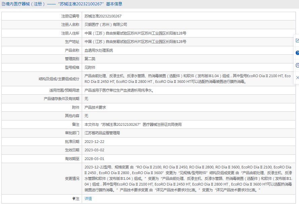Click the 无 value in 产品储存条件及有效期 row

coord(86,99)
